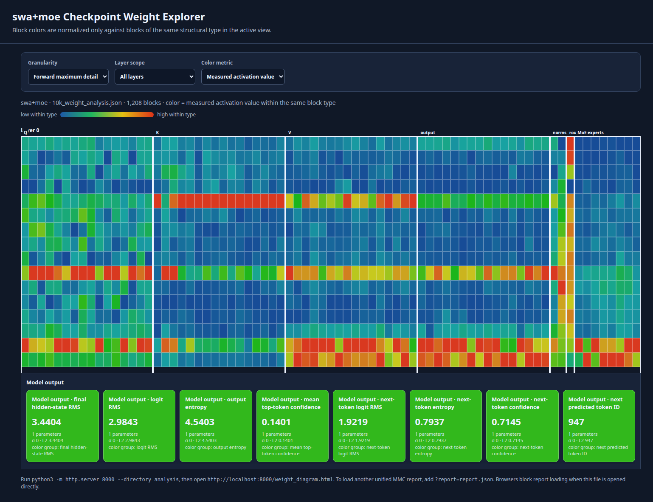Click the swa+moe Checkpoint Weight Explorer title
This screenshot has width=653, height=502.
109,17
